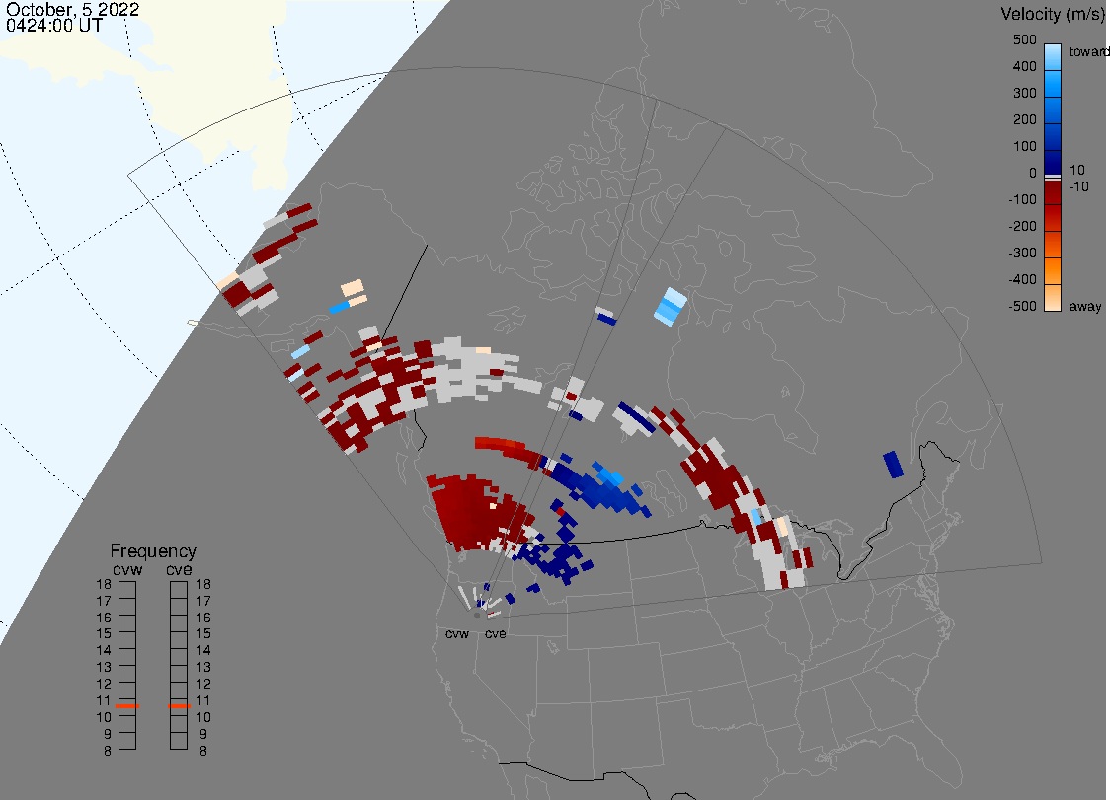This screenshot has width=1110, height=800.
Task: Click the '10' threshold label on color bar
Action: [x=1076, y=170]
